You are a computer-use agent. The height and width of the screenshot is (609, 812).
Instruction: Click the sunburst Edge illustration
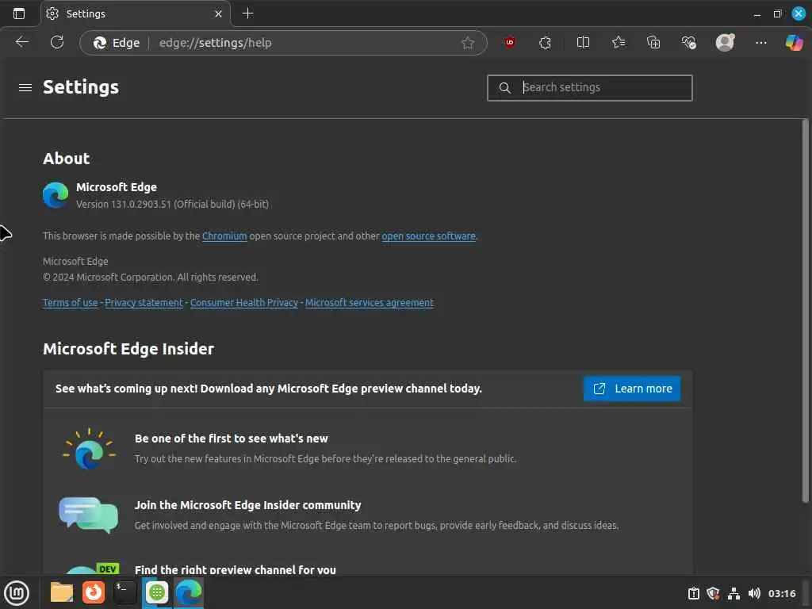[x=89, y=449]
